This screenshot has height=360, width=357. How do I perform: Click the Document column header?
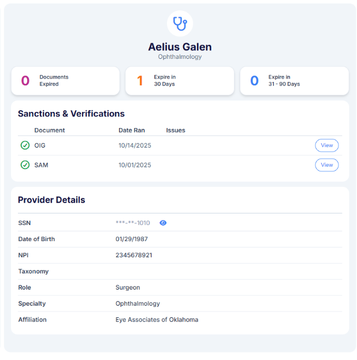[x=50, y=130]
